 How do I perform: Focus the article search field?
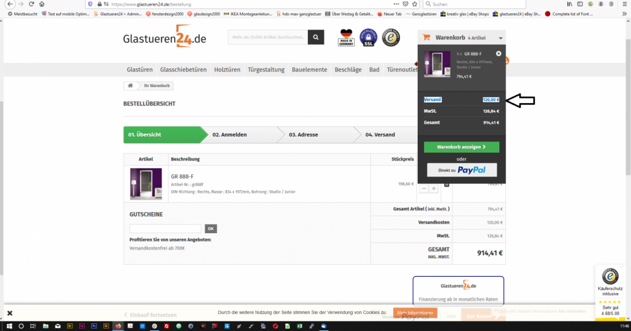coord(268,37)
